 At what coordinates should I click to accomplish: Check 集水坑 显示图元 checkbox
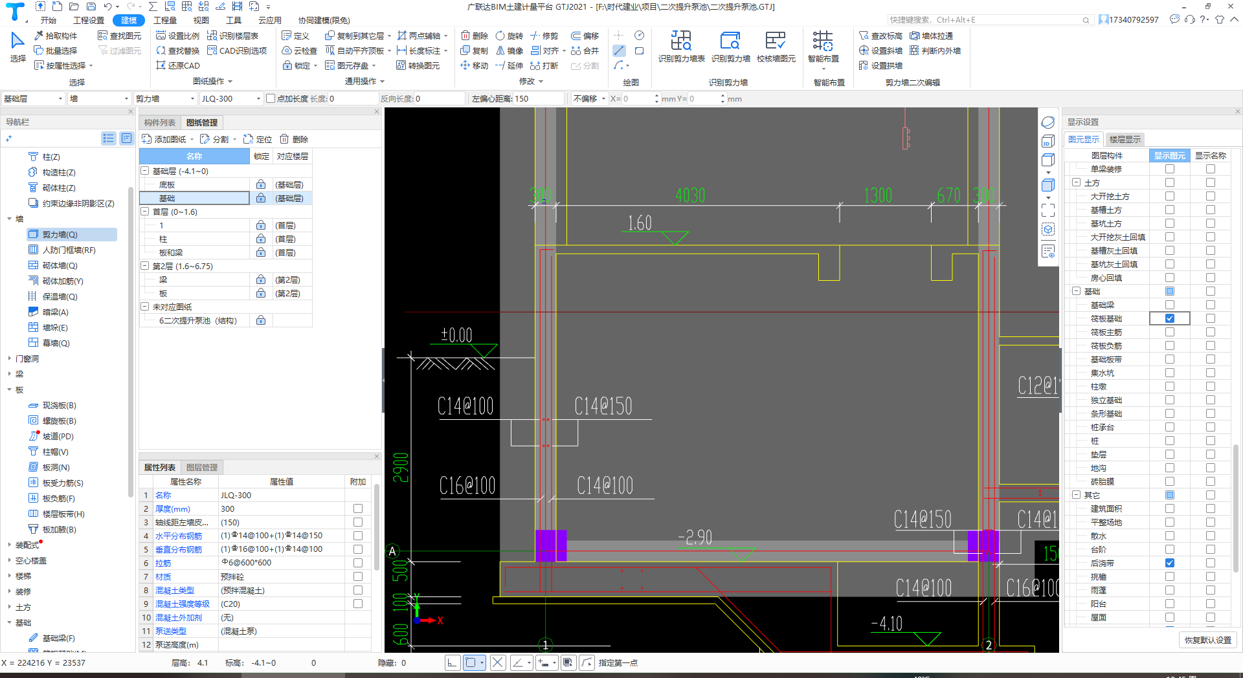click(1169, 373)
